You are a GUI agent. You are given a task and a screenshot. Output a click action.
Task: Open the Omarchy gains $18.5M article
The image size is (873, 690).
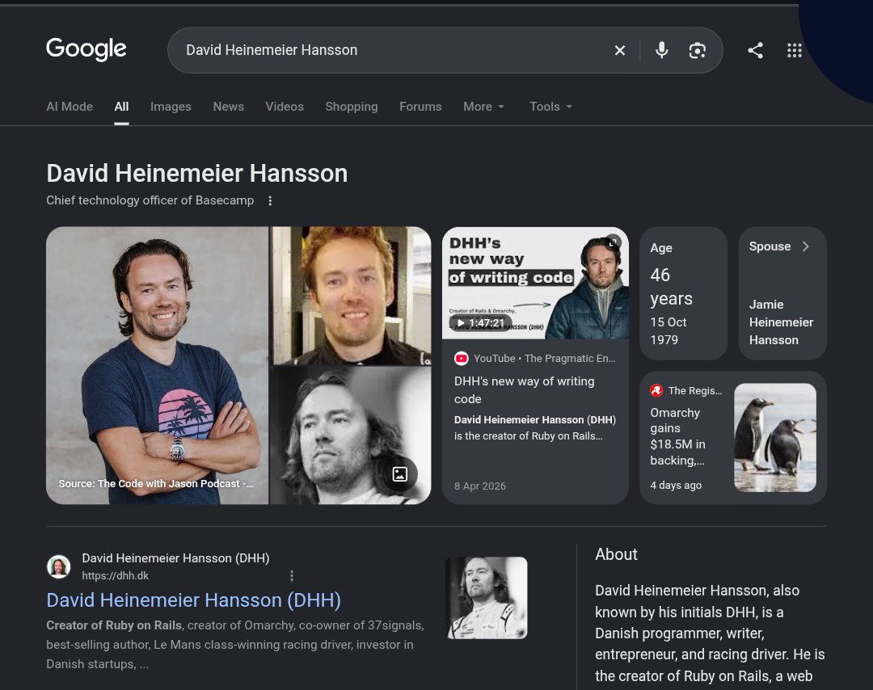tap(677, 437)
